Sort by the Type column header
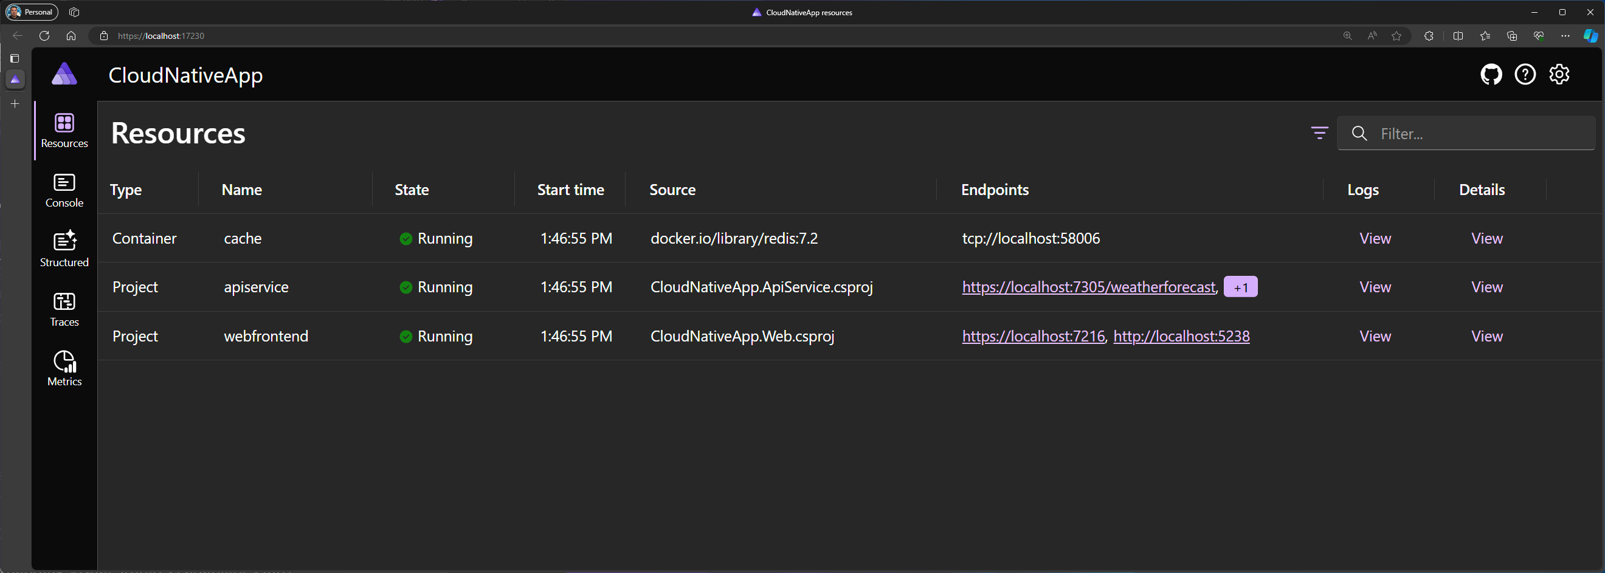Viewport: 1605px width, 573px height. (x=126, y=190)
